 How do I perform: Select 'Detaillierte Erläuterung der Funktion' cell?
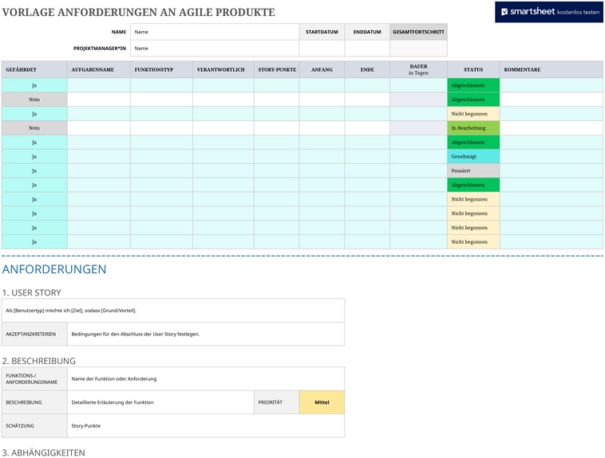(x=160, y=402)
